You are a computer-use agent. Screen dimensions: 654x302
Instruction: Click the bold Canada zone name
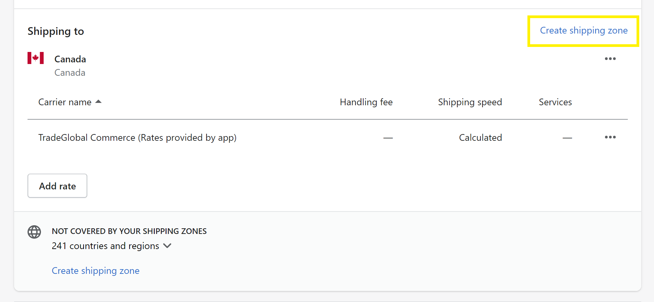pos(70,59)
